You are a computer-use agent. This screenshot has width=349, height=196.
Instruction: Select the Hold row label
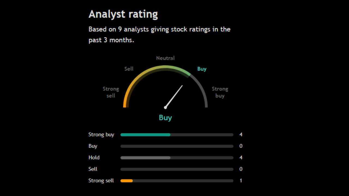click(x=94, y=158)
